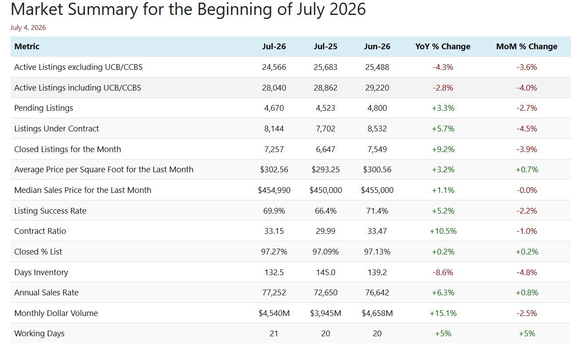Select the Jul-26 column header
Image resolution: width=585 pixels, height=345 pixels.
pyautogui.click(x=274, y=47)
